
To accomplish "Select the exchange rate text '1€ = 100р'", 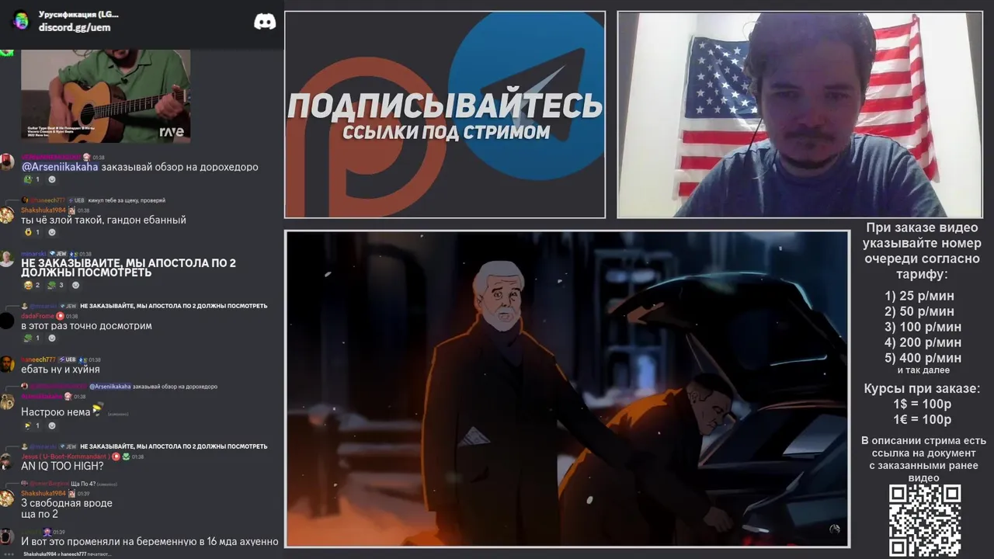I will [923, 420].
